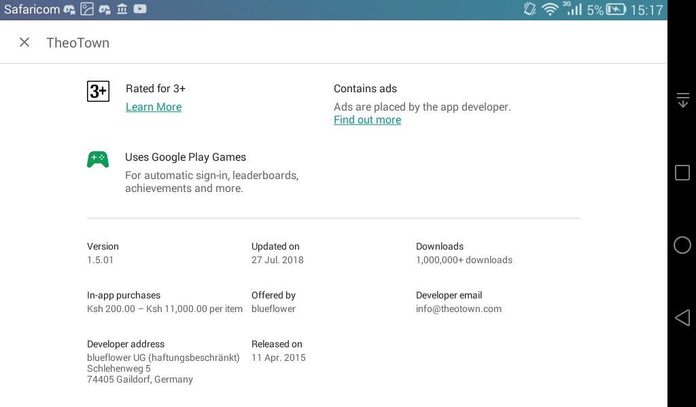Tap the In-app purchases label
The height and width of the screenshot is (407, 696).
[124, 295]
